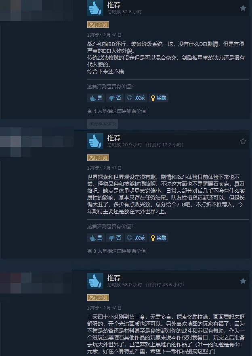Click the star icon on first review

click(243, 8)
